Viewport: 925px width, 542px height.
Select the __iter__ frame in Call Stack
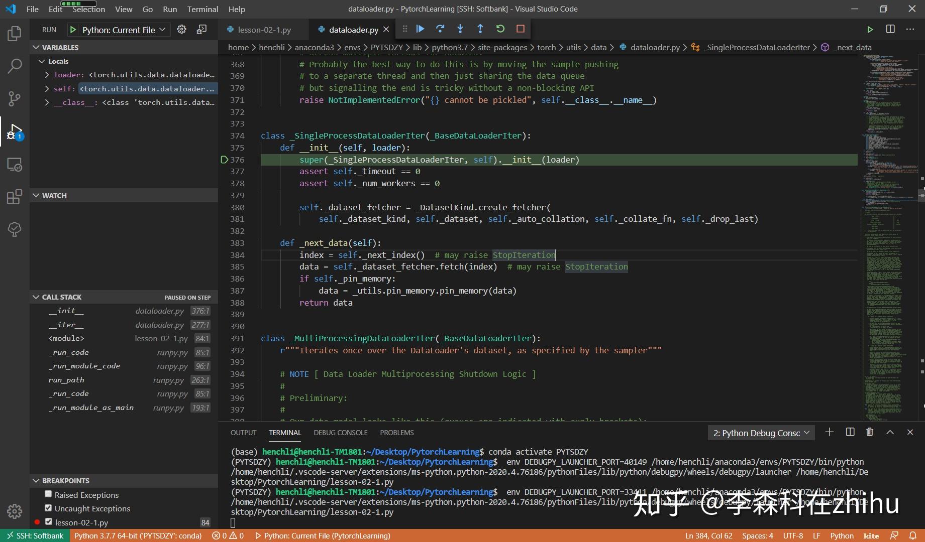click(66, 325)
